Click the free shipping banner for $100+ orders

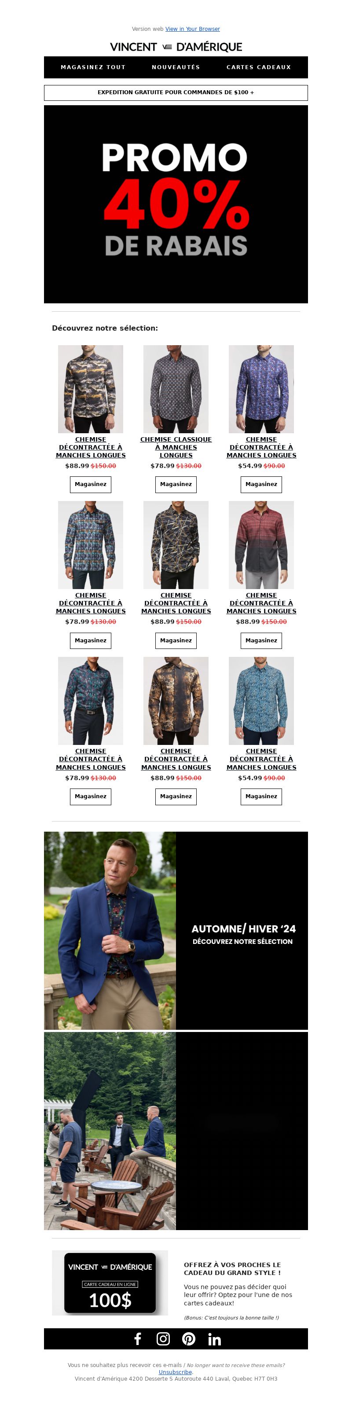[176, 92]
